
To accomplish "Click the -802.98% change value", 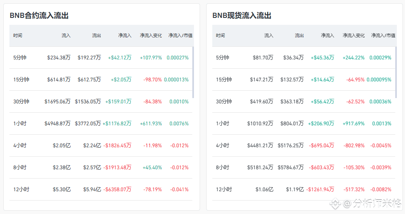I will 354,146.
